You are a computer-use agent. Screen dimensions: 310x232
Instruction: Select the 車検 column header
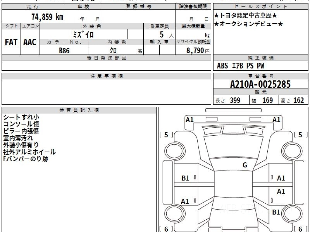[83, 7]
